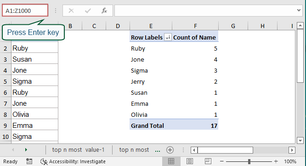Select column D header

tap(118, 26)
